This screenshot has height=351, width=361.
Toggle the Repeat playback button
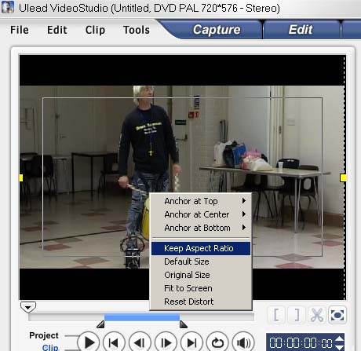pyautogui.click(x=217, y=342)
